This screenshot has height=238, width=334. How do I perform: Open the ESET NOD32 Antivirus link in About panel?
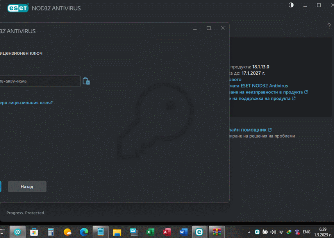(x=259, y=86)
